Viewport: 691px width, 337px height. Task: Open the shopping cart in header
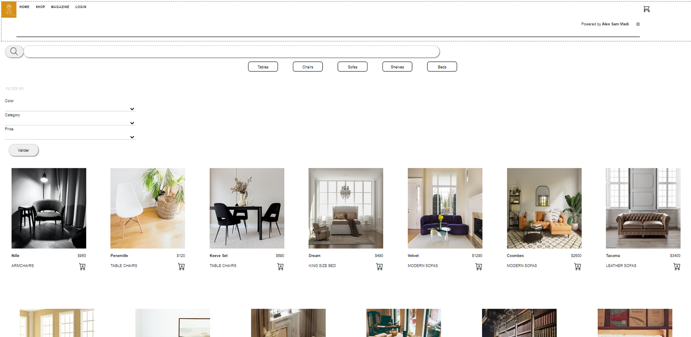pos(646,9)
